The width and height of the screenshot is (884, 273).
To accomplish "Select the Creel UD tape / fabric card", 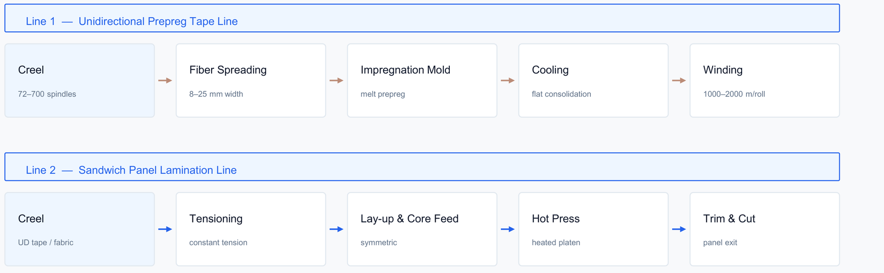I will pos(80,229).
